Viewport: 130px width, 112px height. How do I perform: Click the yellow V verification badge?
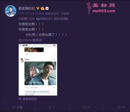pyautogui.click(x=38, y=8)
